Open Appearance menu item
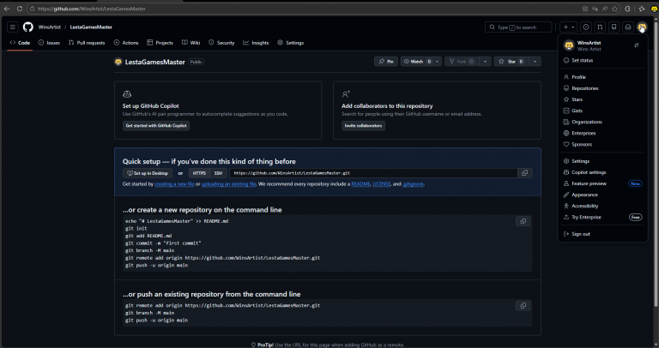Image resolution: width=659 pixels, height=348 pixels. point(602,195)
